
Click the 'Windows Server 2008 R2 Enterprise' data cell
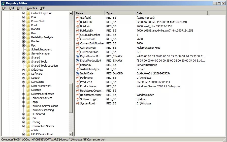tap(158, 86)
